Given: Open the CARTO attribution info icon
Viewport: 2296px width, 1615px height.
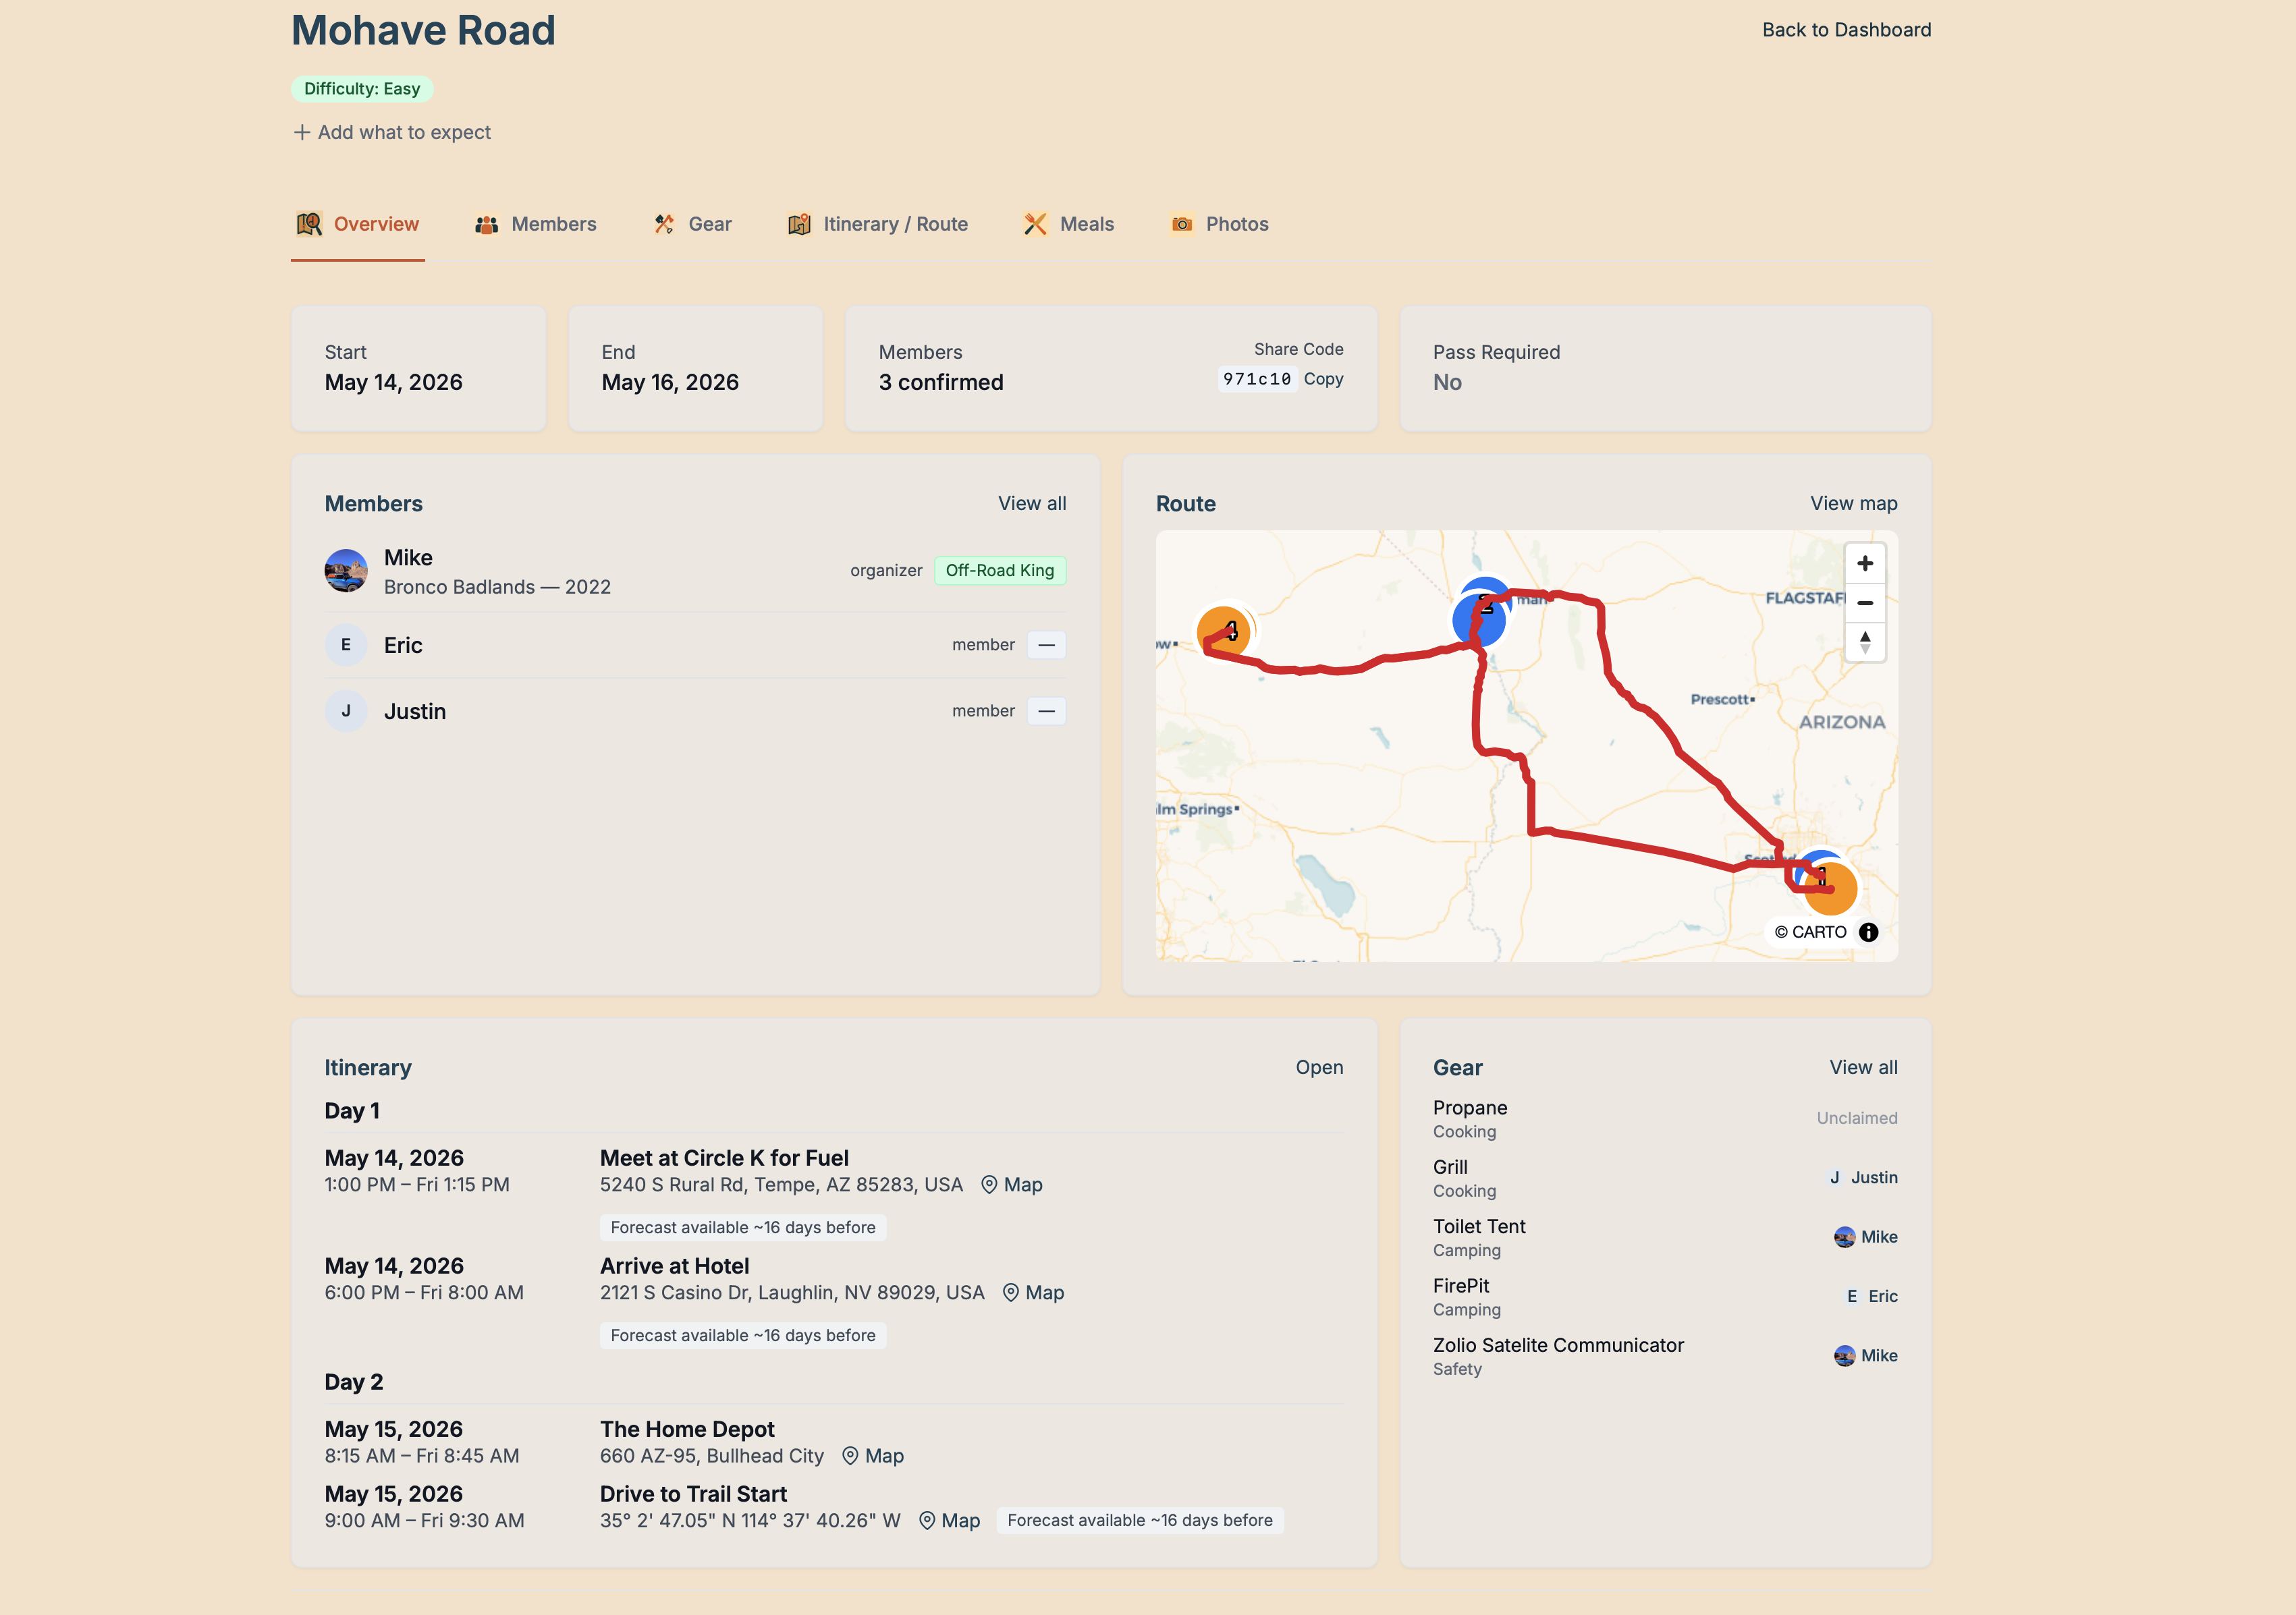Looking at the screenshot, I should click(x=1868, y=932).
